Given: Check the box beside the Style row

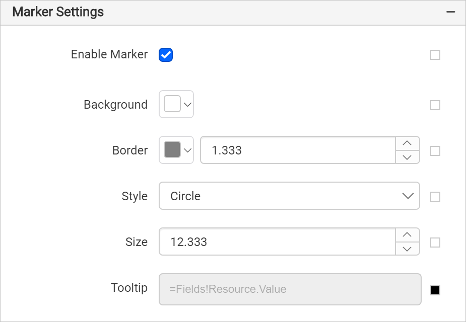Looking at the screenshot, I should pos(435,196).
